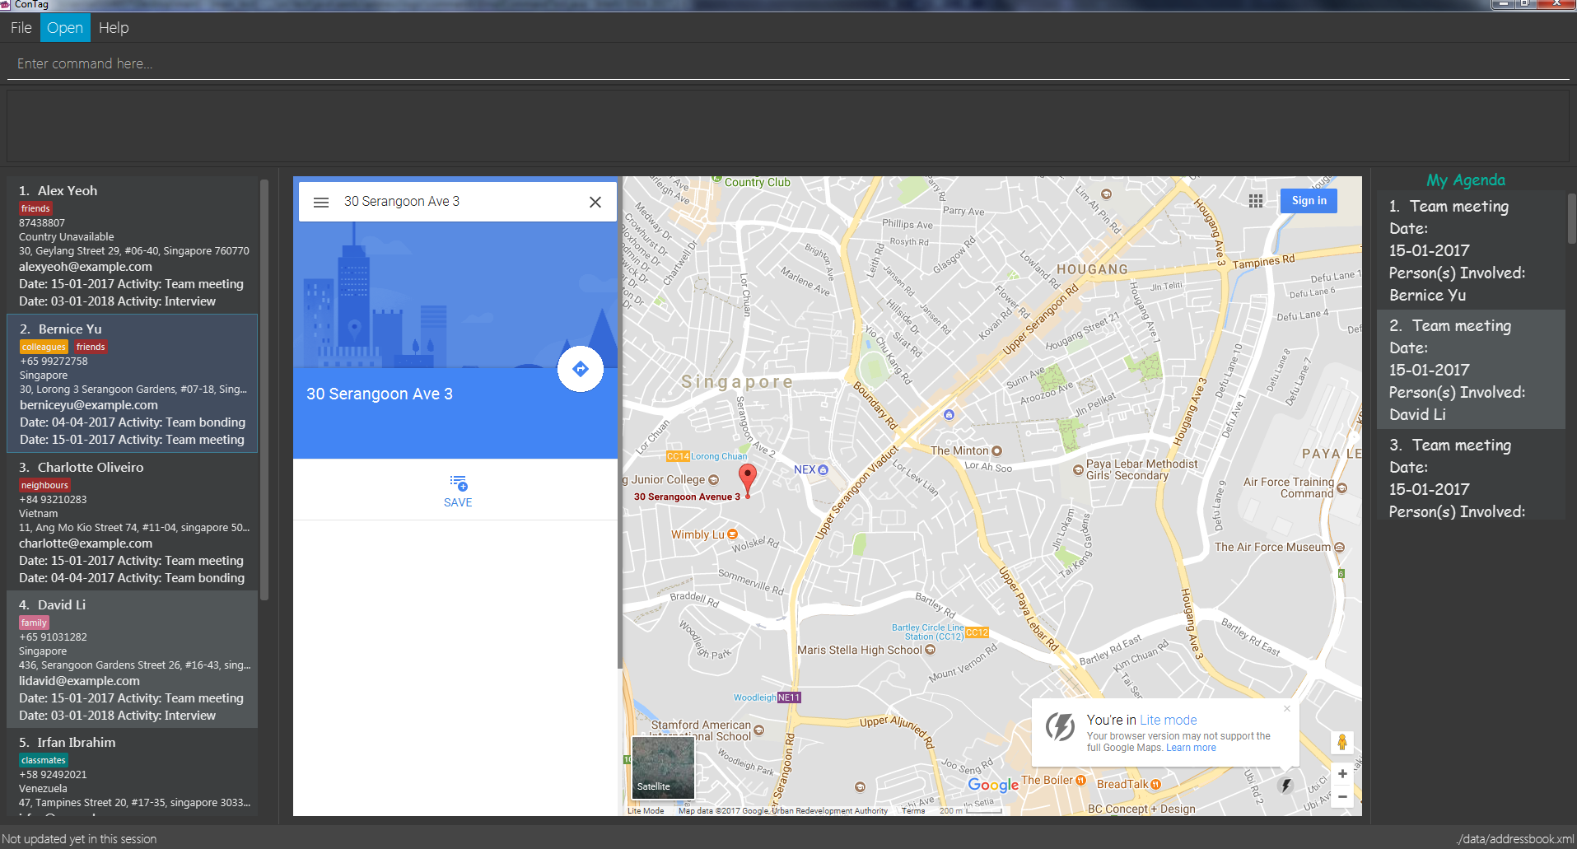Select the Open menu
The image size is (1577, 849).
click(x=65, y=28)
